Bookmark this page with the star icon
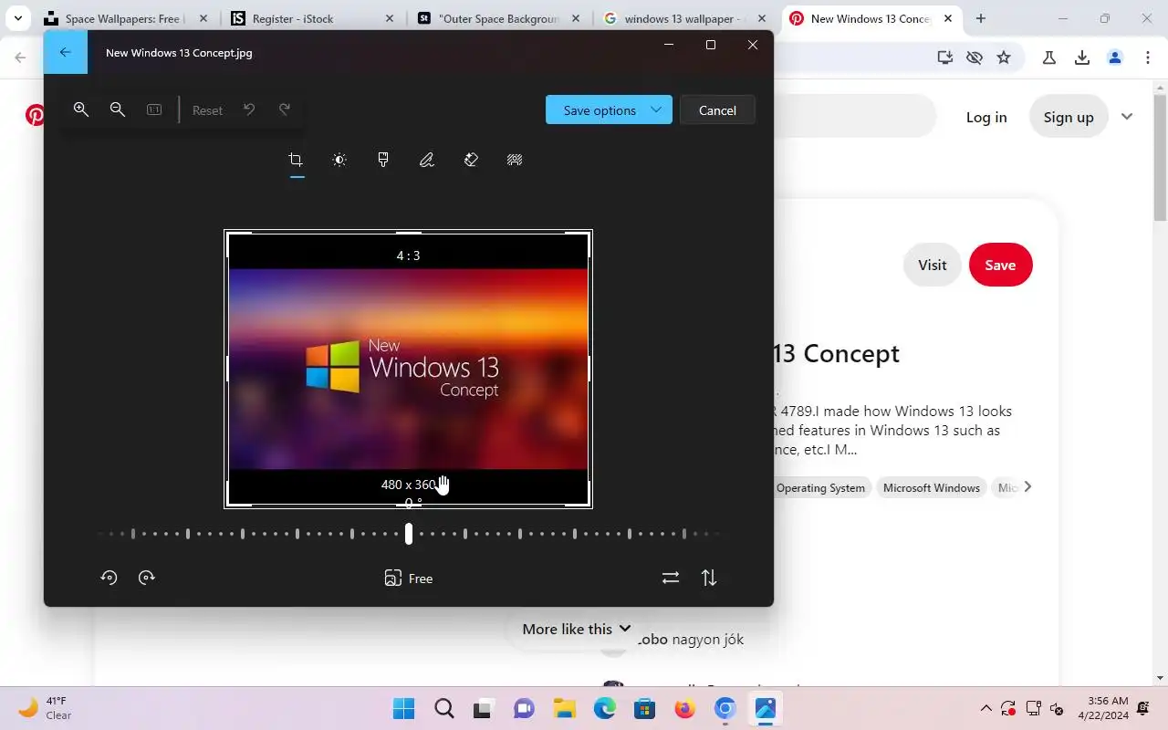1168x730 pixels. pyautogui.click(x=1004, y=57)
